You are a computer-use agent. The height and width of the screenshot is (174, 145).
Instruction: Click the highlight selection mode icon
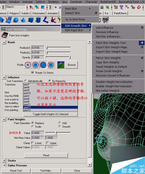(107, 7)
